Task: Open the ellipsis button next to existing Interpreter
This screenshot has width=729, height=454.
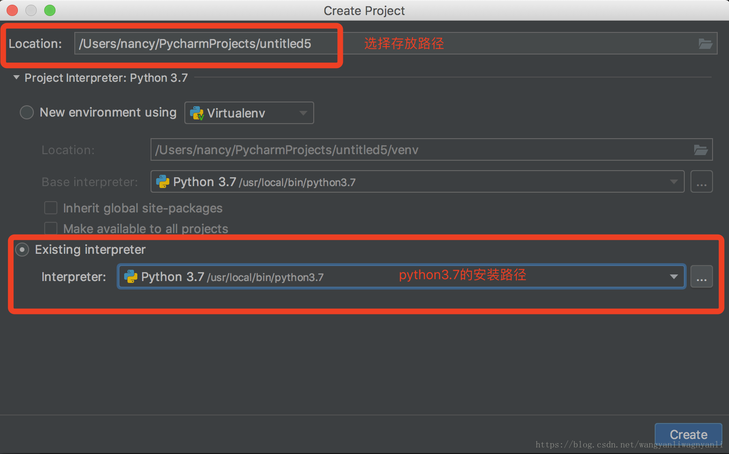Action: pyautogui.click(x=701, y=277)
